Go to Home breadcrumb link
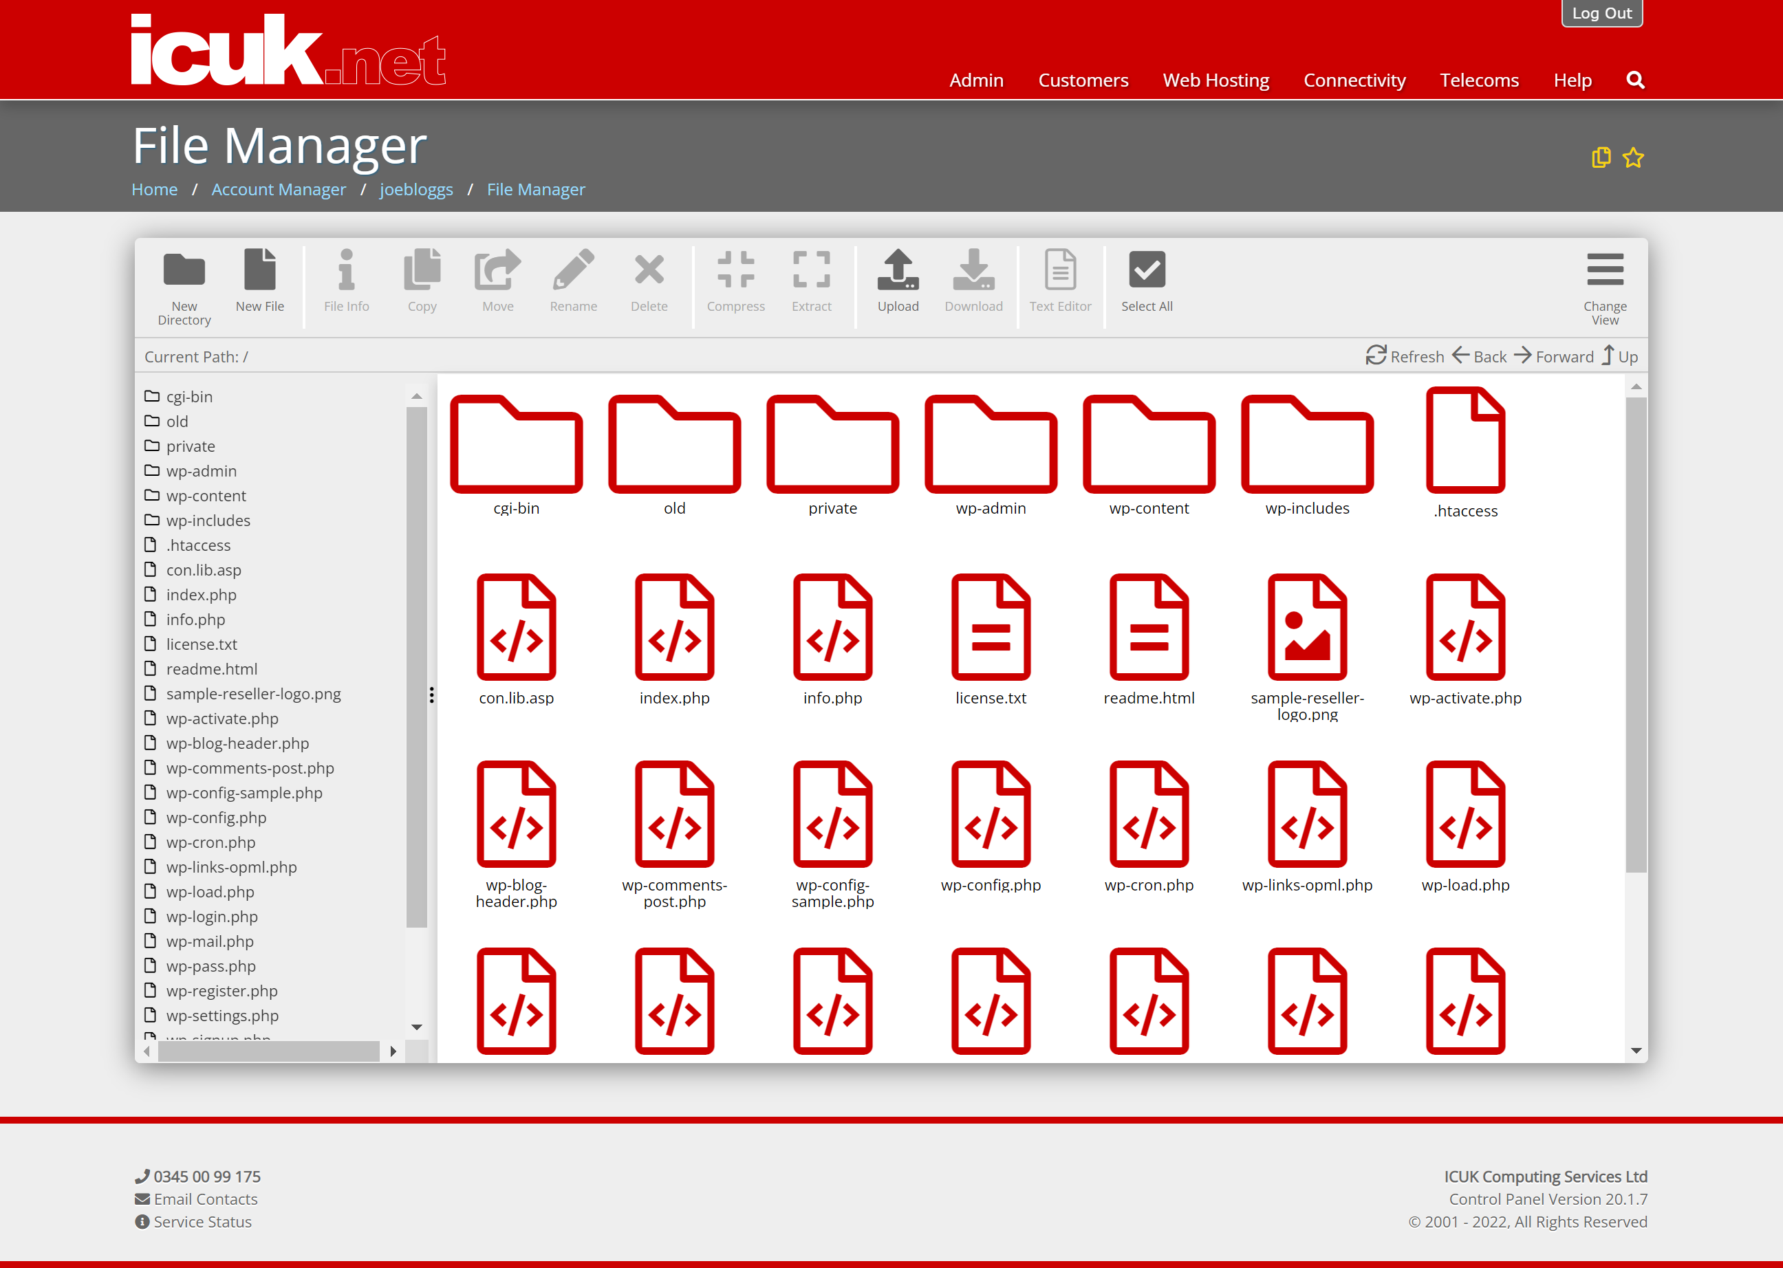The height and width of the screenshot is (1268, 1783). click(x=155, y=189)
